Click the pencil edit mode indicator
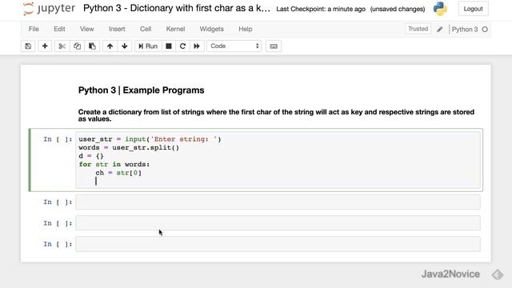This screenshot has height=288, width=512. (440, 30)
